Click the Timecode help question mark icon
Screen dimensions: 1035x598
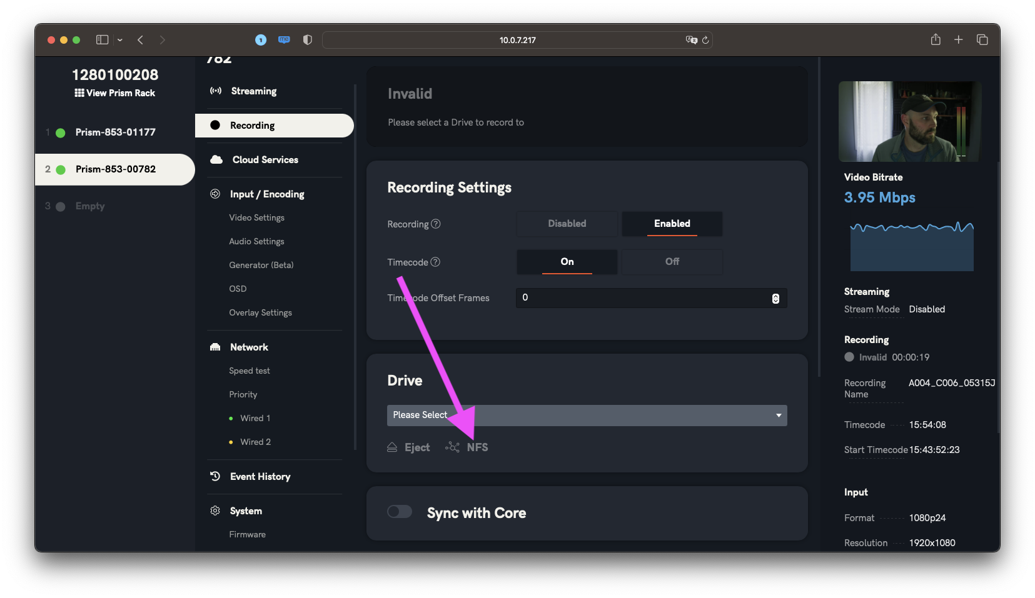[x=435, y=262]
